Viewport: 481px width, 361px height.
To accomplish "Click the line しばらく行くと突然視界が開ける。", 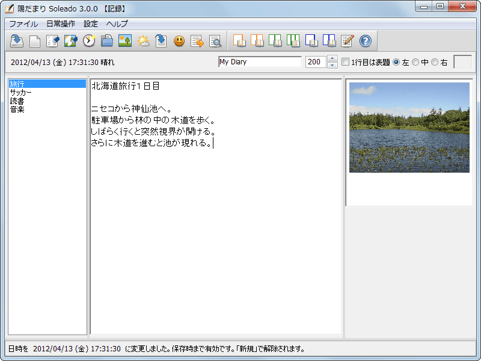I will point(153,131).
